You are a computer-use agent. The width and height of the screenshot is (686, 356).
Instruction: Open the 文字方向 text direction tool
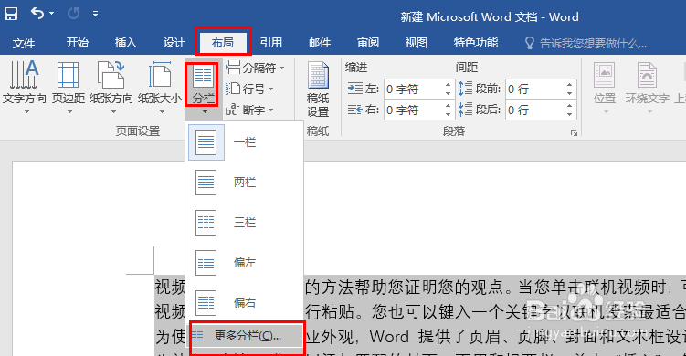25,87
